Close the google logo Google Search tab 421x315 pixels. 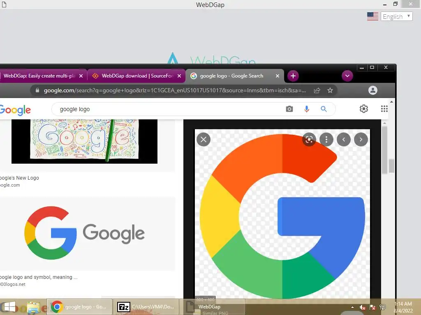(278, 76)
